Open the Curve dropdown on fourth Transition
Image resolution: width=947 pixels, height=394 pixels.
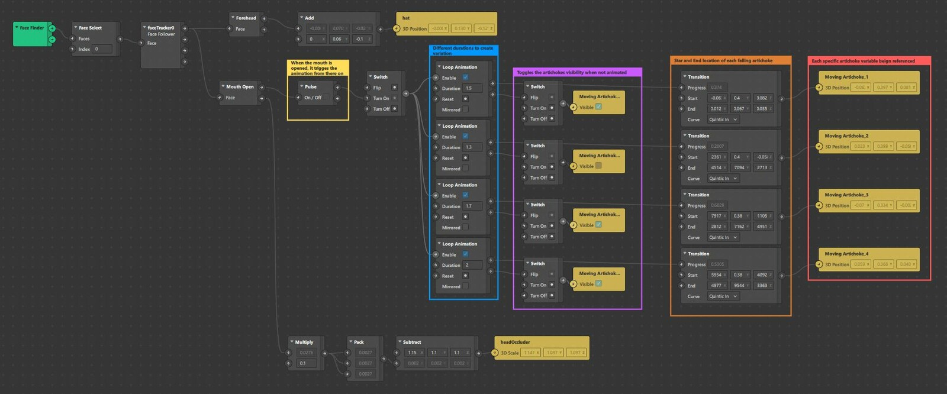coord(723,296)
